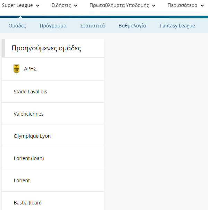This screenshot has width=208, height=210.
Task: Choose Olympique Lyon from previous teams
Action: 53,136
